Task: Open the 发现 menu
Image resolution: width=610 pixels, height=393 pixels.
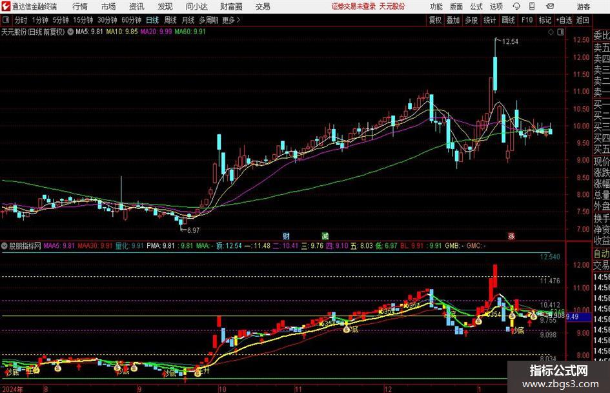Action: coord(165,6)
